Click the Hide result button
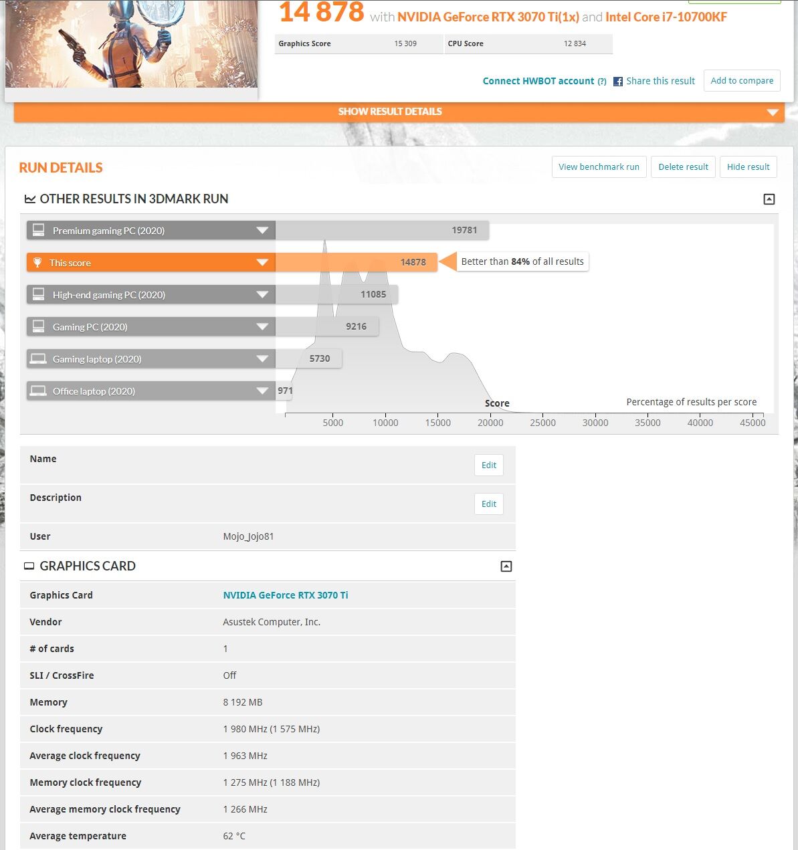 [748, 167]
